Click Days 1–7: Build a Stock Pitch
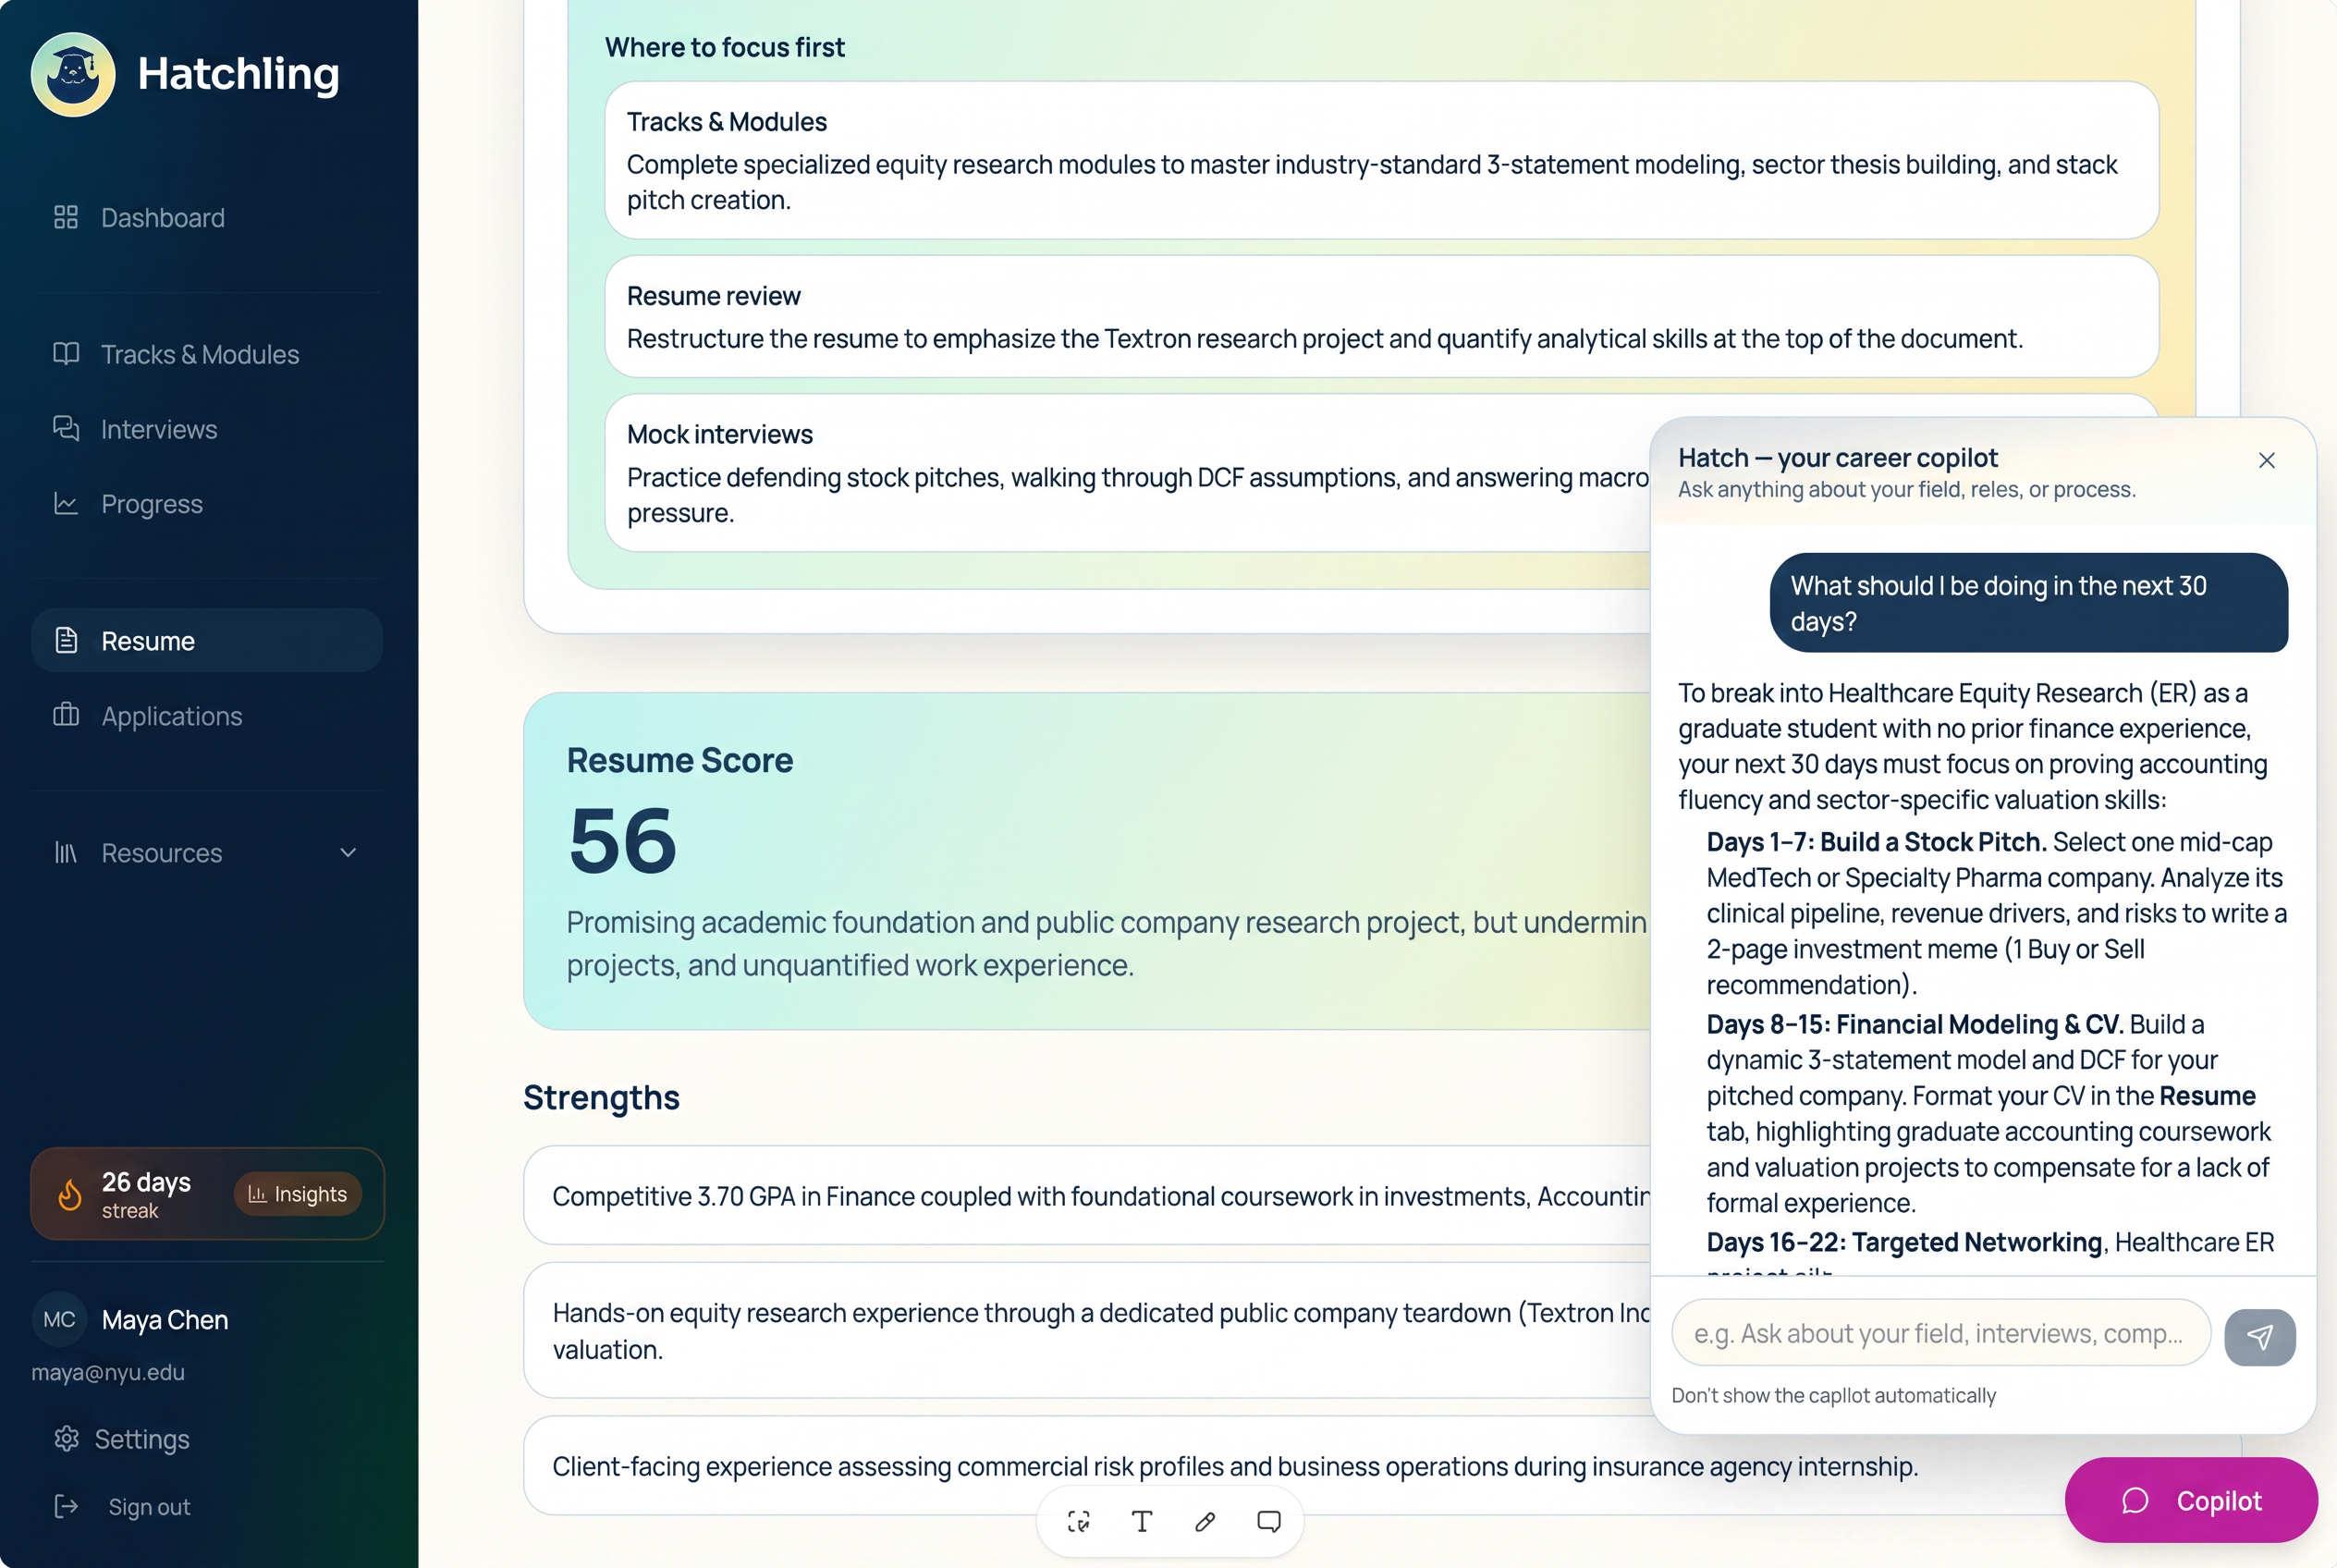Image resolution: width=2337 pixels, height=1568 pixels. [x=1876, y=842]
